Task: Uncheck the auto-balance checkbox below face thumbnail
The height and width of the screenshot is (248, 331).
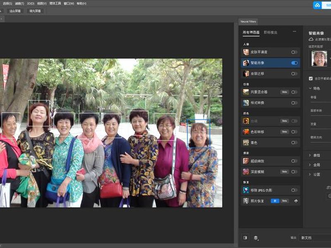Action: 311,79
